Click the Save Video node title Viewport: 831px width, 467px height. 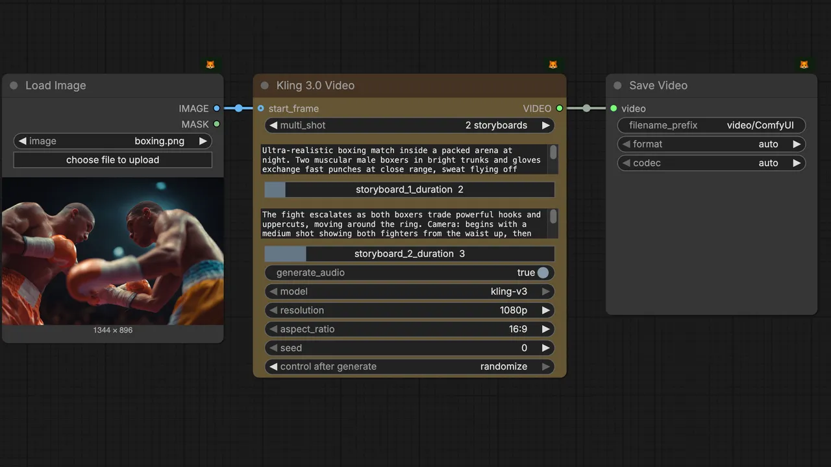pyautogui.click(x=658, y=86)
